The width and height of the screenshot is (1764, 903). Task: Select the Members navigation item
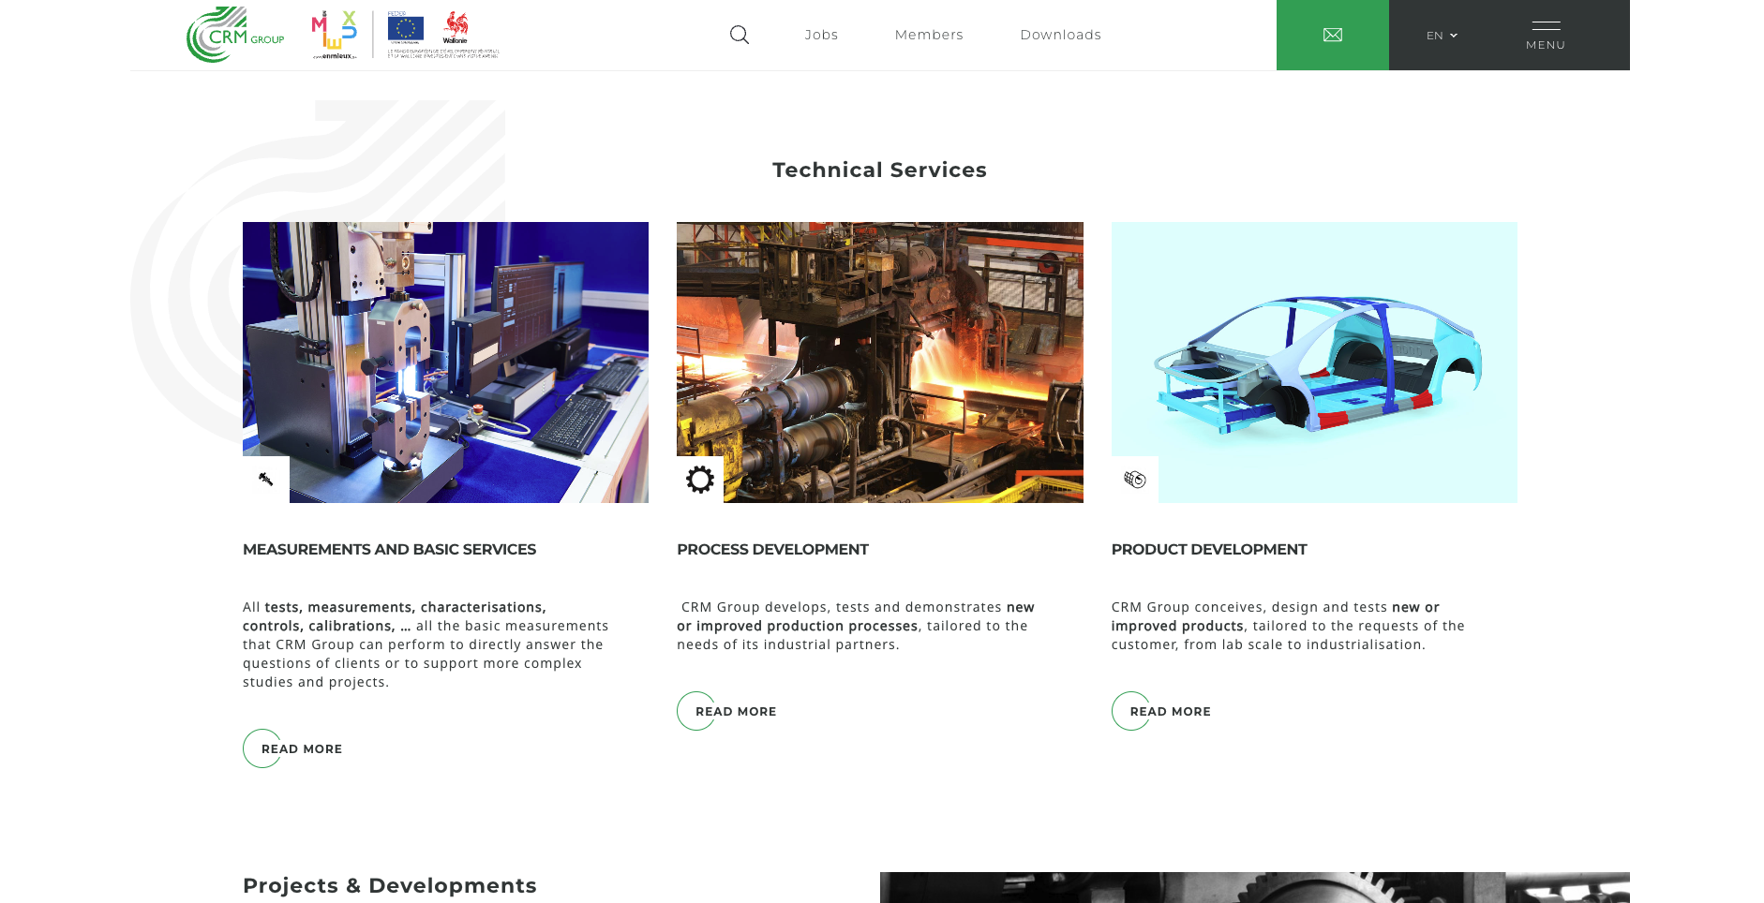(x=929, y=34)
